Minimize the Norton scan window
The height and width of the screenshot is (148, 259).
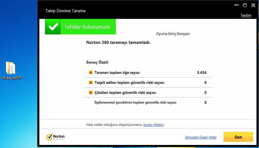pos(236,5)
